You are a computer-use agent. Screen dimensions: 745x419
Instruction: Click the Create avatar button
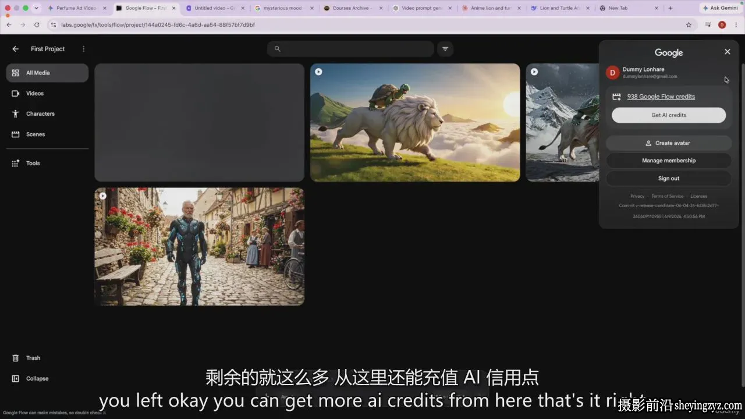[x=669, y=143]
